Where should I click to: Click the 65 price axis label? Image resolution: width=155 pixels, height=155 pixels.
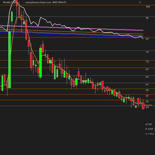pos(147,77)
